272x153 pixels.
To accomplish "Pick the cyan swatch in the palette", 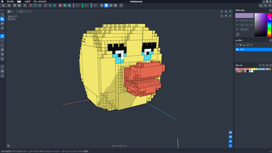I will point(250,71).
